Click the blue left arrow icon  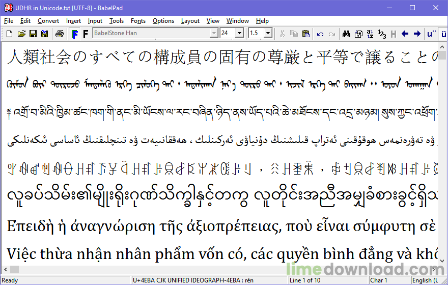(x=405, y=34)
